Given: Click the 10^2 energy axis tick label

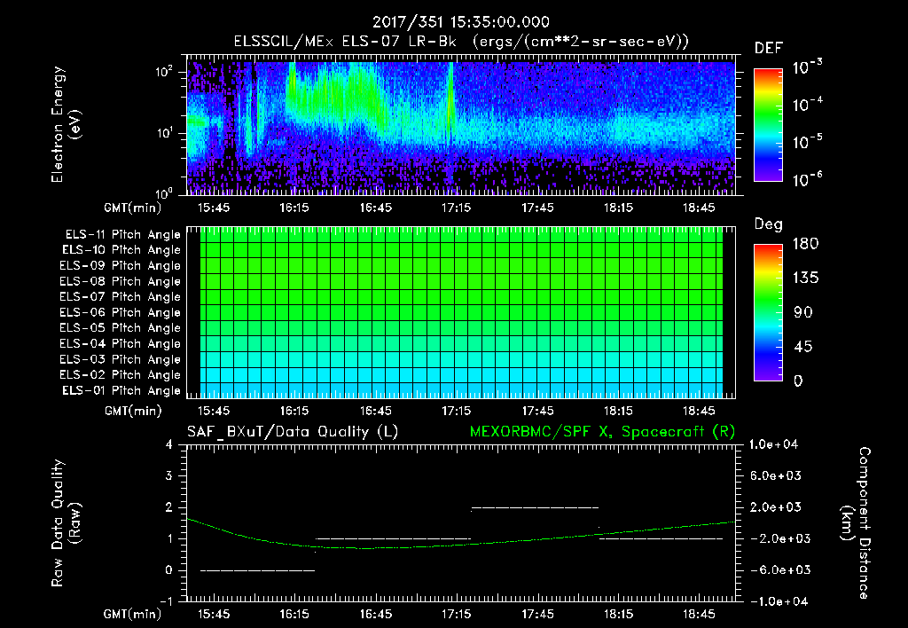Looking at the screenshot, I should (x=164, y=72).
